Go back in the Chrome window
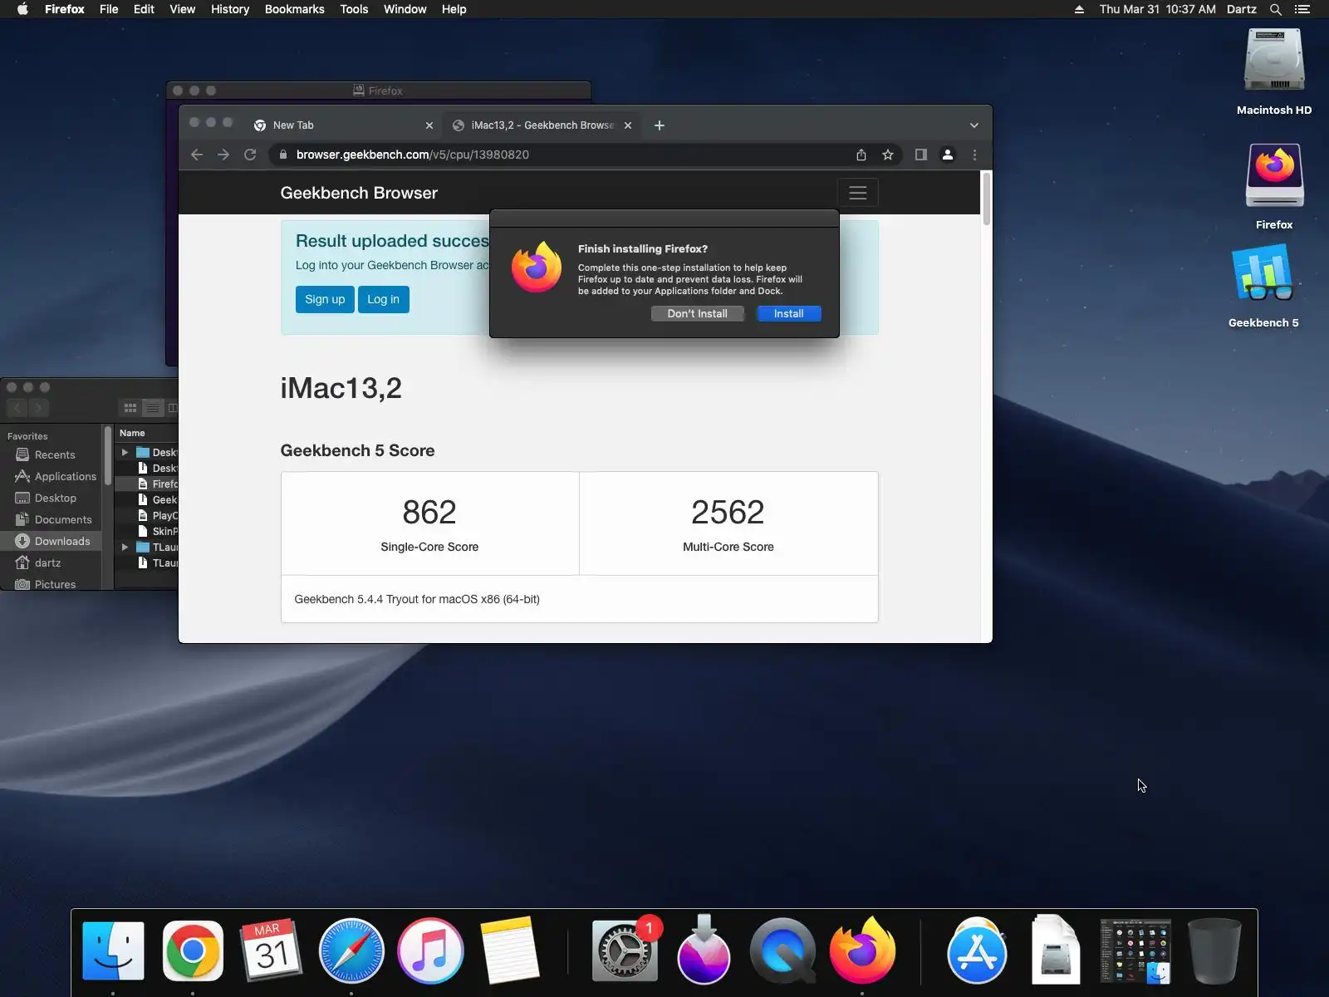Image resolution: width=1329 pixels, height=997 pixels. click(197, 155)
